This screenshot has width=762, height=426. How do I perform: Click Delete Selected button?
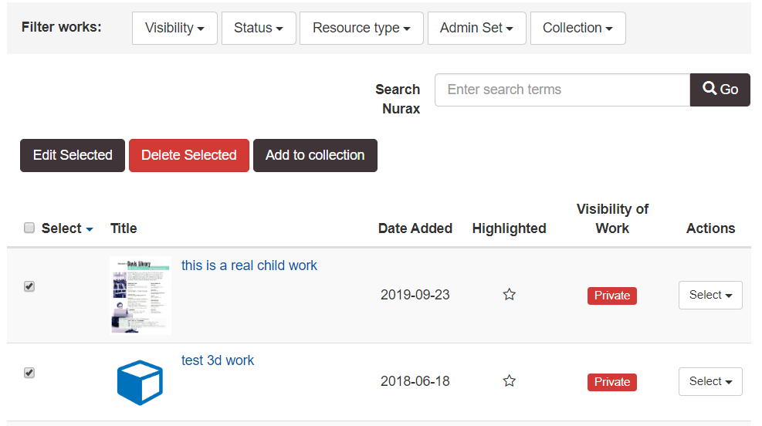[189, 155]
